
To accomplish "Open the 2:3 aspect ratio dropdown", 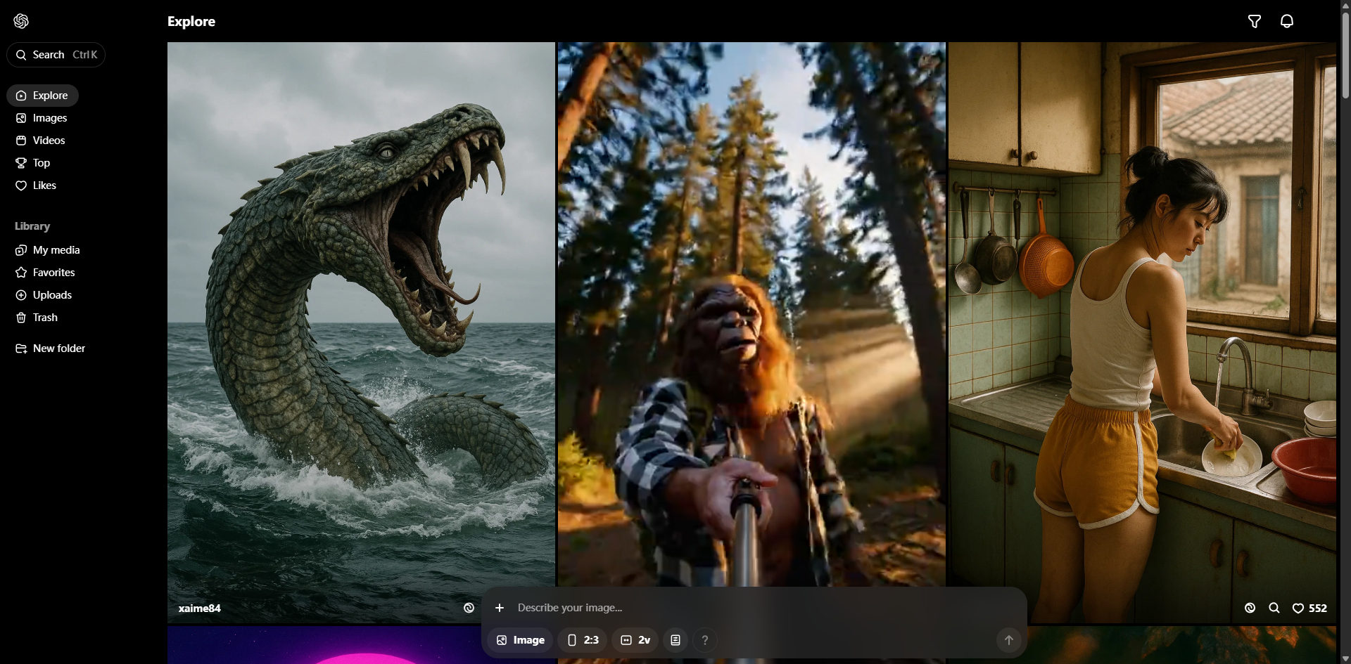I will pyautogui.click(x=583, y=640).
